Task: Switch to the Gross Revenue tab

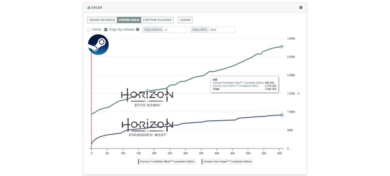Action: pos(102,20)
